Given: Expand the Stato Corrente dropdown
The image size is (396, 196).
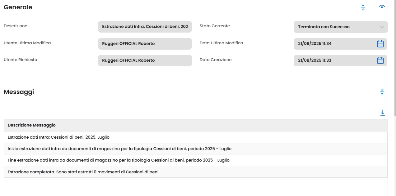Looking at the screenshot, I should click(x=382, y=27).
